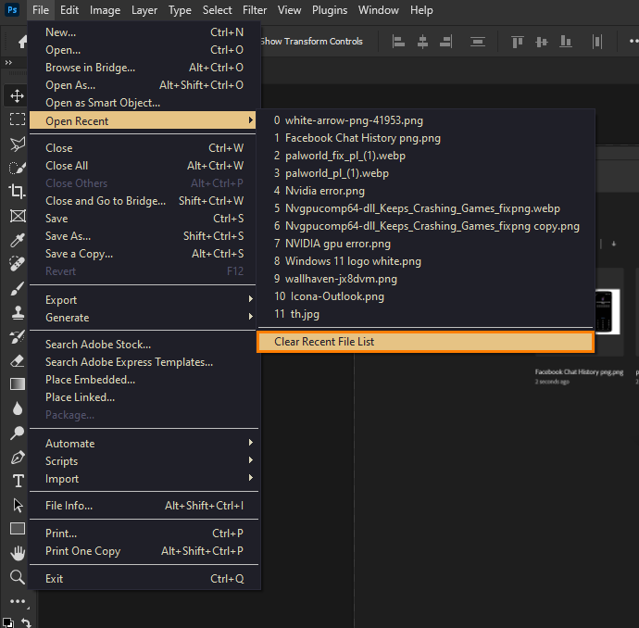The image size is (639, 628).
Task: Click the Align Bottom Edges icon
Action: (x=565, y=42)
